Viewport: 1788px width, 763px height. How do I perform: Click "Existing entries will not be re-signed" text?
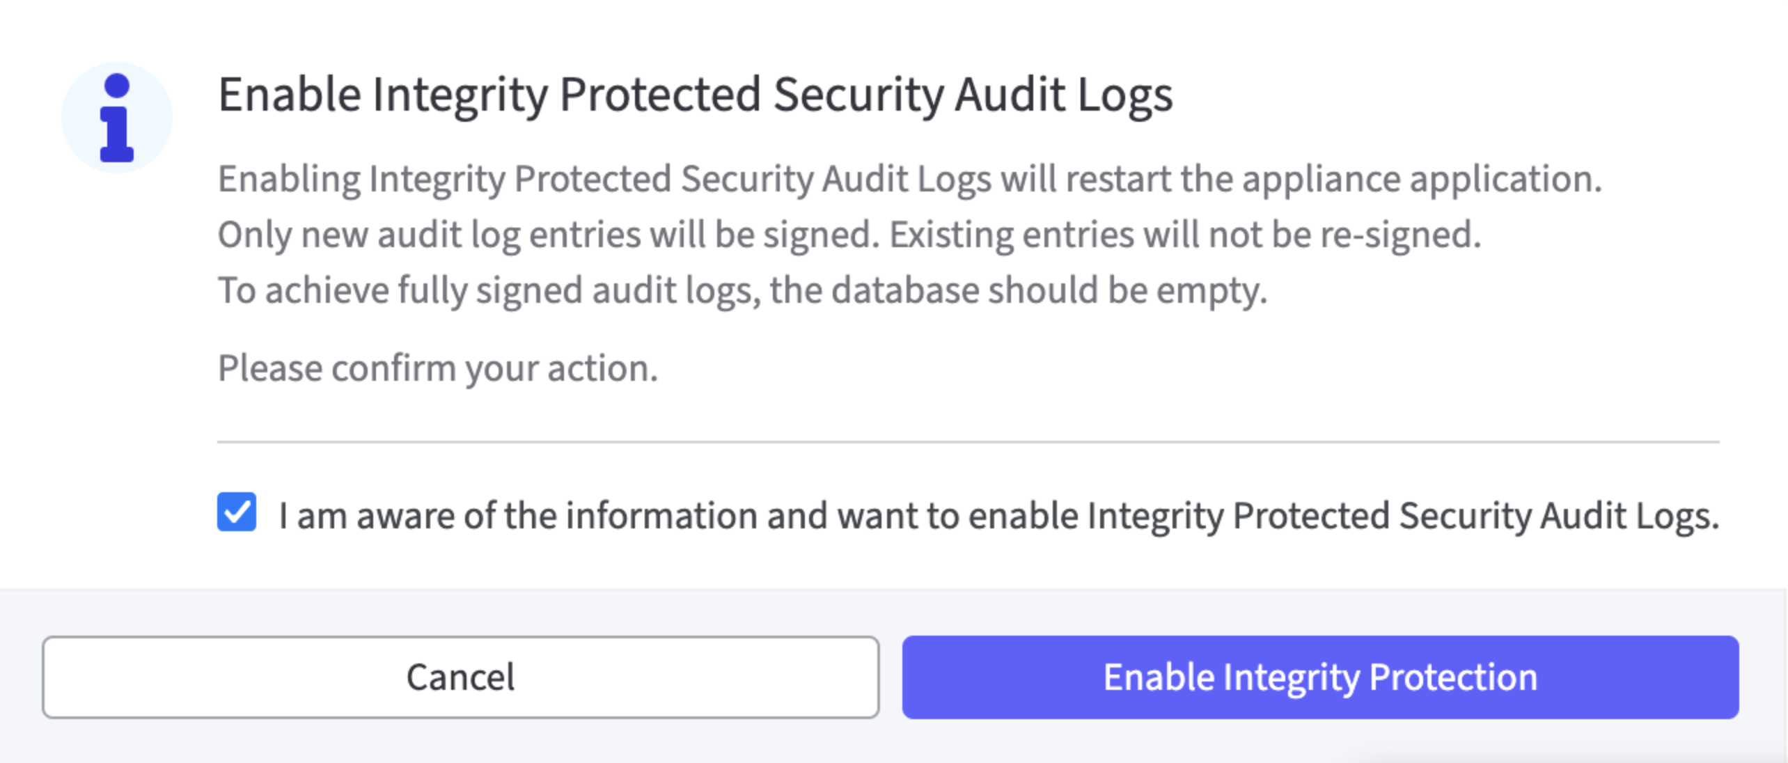click(x=1185, y=235)
